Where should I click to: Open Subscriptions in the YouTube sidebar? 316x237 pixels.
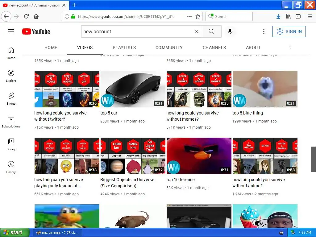(11, 122)
